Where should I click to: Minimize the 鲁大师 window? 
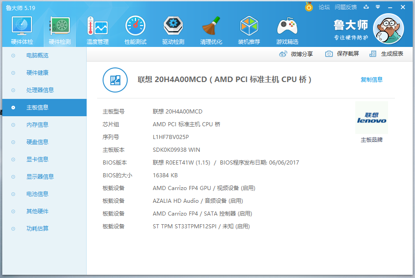click(390, 7)
